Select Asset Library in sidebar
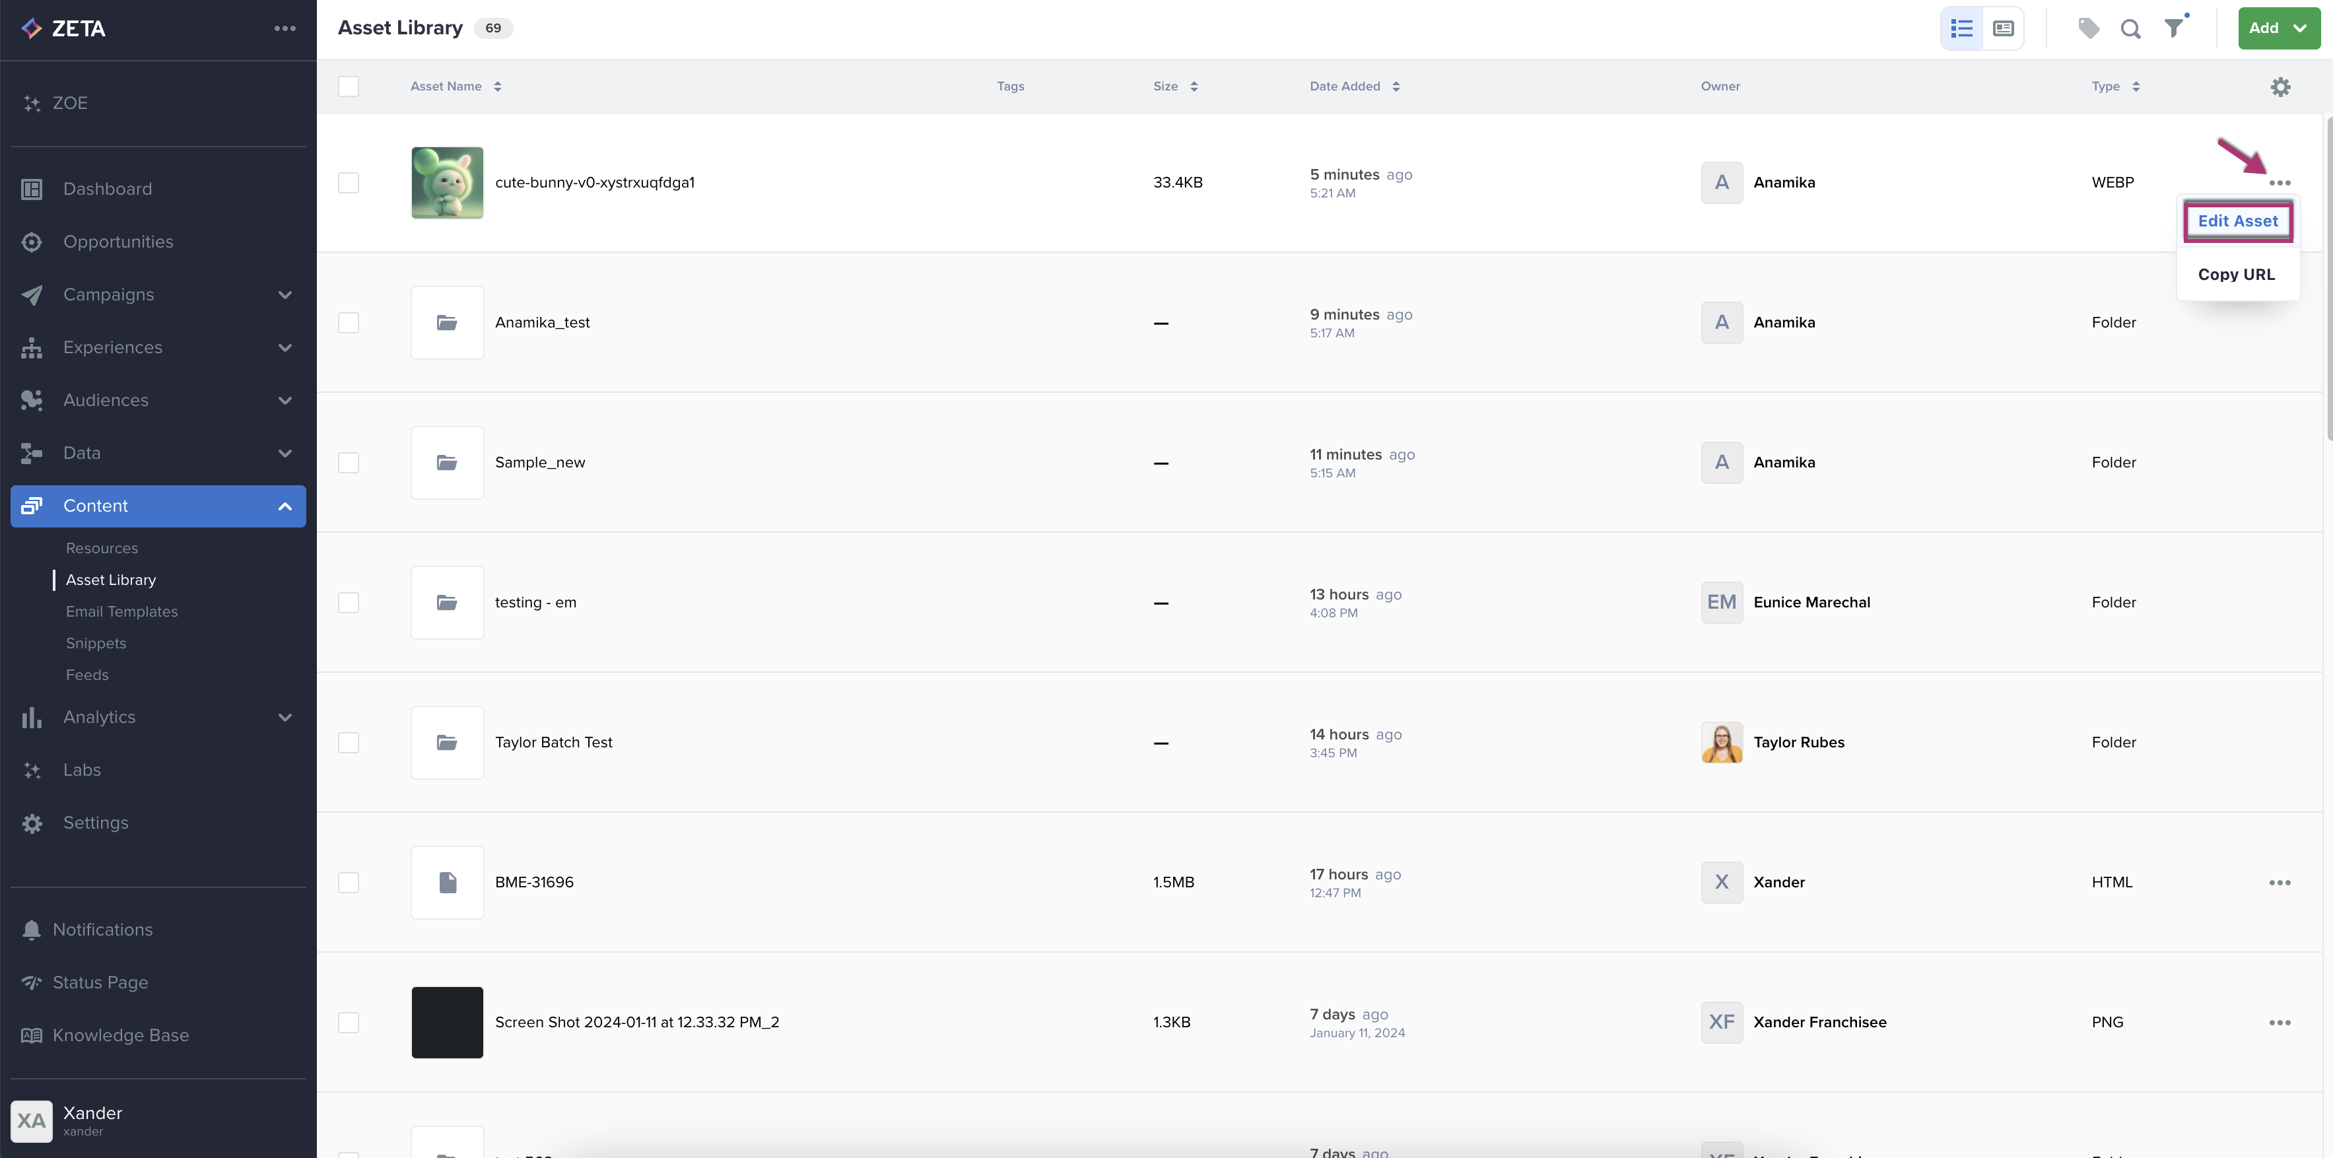The image size is (2333, 1158). click(110, 580)
